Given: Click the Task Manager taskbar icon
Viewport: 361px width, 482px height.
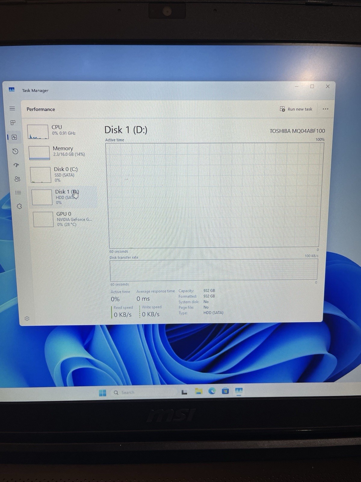Looking at the screenshot, I should 239,391.
